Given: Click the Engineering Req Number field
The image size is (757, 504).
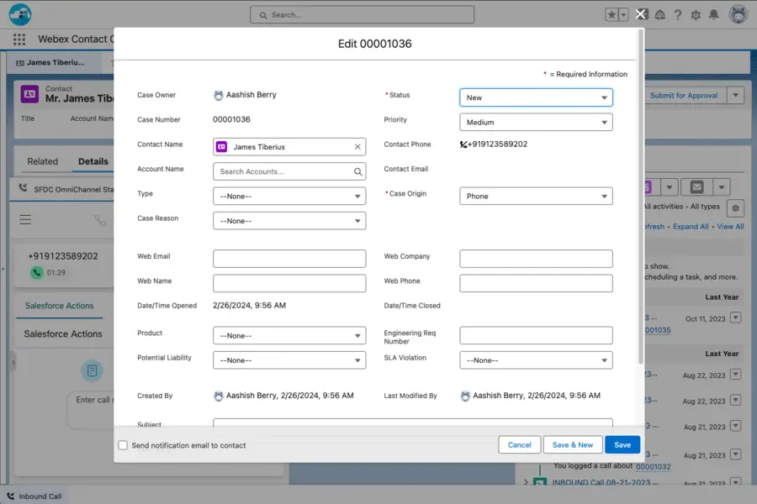Looking at the screenshot, I should (x=536, y=335).
